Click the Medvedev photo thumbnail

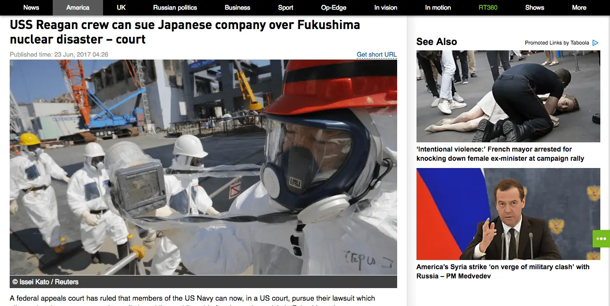coord(508,214)
